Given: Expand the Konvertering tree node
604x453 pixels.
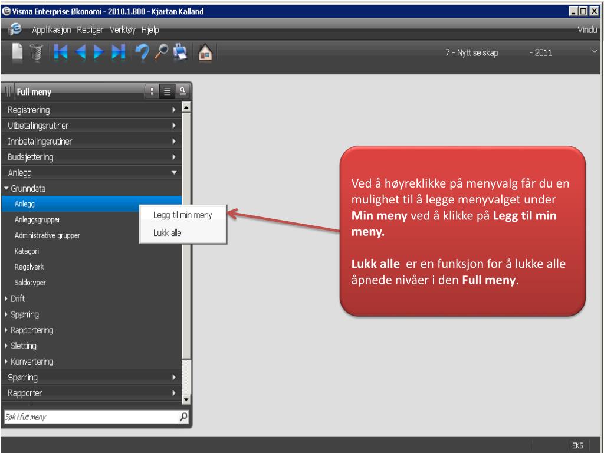Looking at the screenshot, I should click(6, 362).
